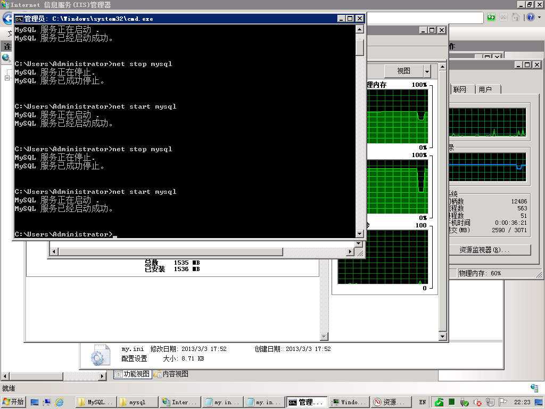Click the cmd window scrollbar up arrow
This screenshot has width=545, height=409.
[360, 30]
